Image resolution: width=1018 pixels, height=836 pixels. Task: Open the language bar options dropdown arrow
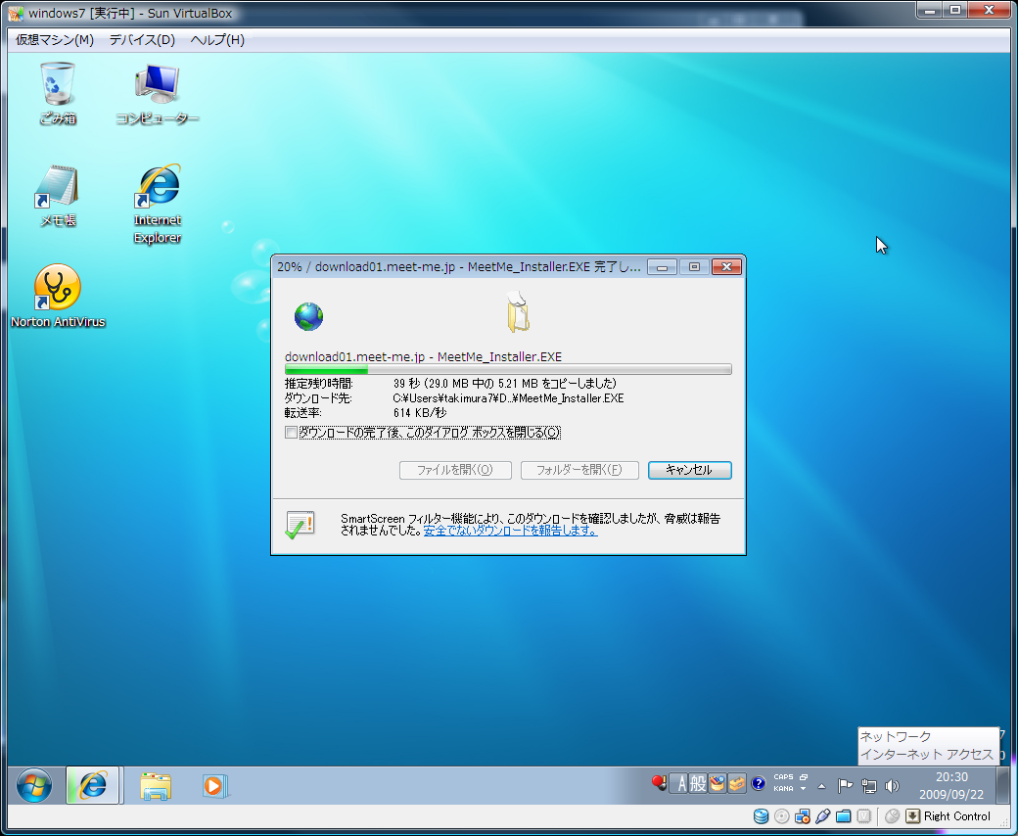(x=803, y=789)
